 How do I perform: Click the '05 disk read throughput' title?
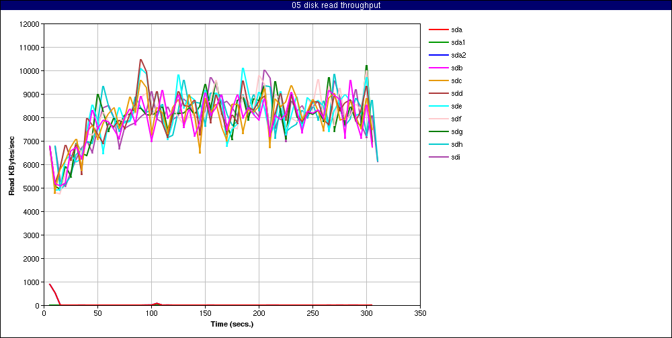click(335, 5)
